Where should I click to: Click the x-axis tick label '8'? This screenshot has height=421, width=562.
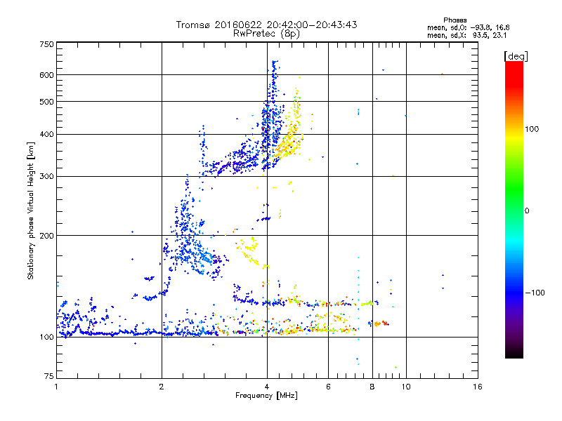tap(372, 387)
